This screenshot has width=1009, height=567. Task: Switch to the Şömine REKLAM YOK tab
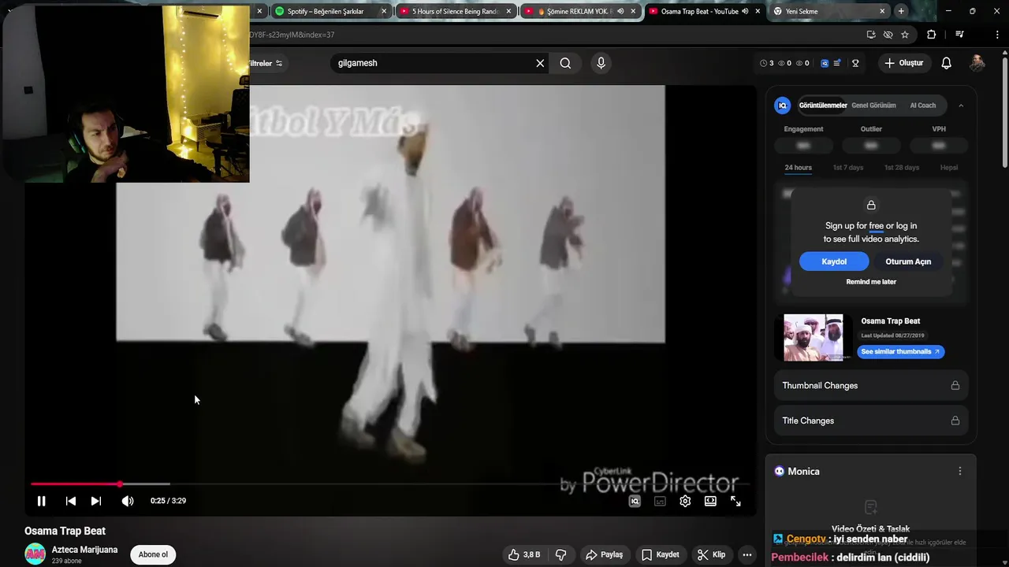pos(579,11)
